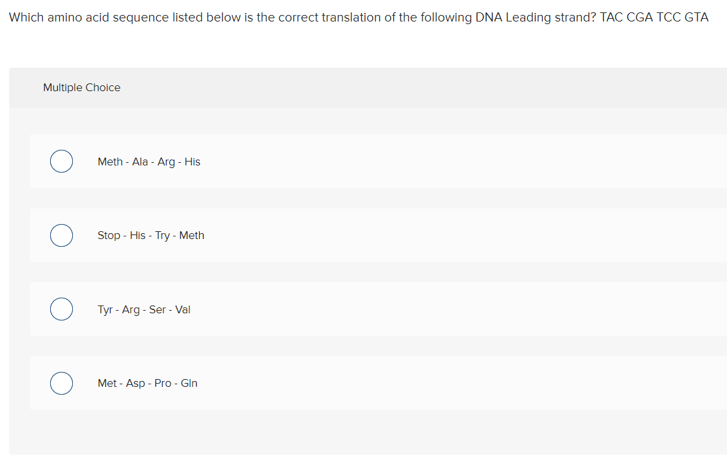The height and width of the screenshot is (467, 727).
Task: Click "Met" at the start of the fourth answer
Action: tap(107, 383)
